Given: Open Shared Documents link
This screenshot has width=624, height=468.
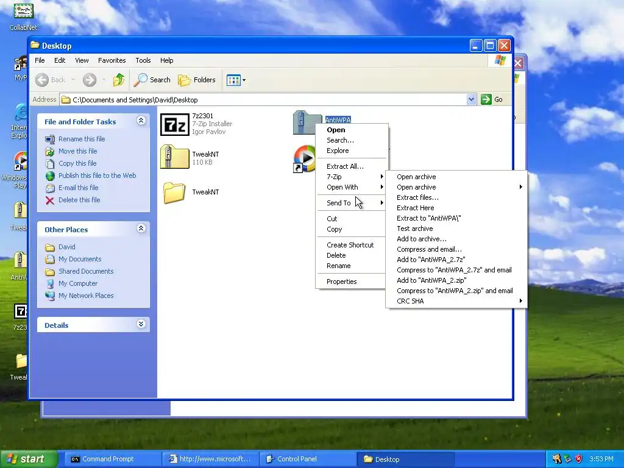Looking at the screenshot, I should click(x=86, y=271).
